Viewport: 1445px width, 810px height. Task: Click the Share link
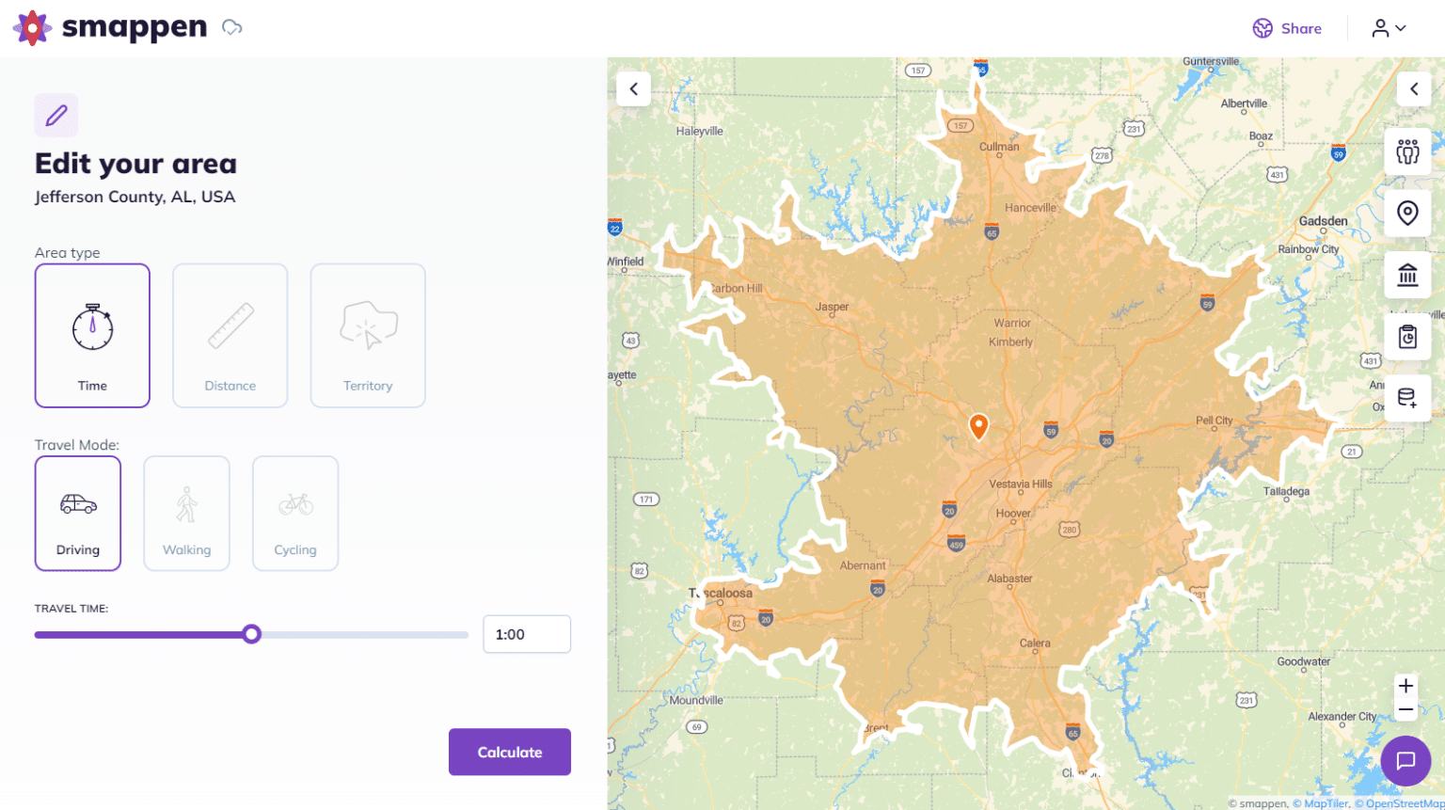[x=1287, y=28]
